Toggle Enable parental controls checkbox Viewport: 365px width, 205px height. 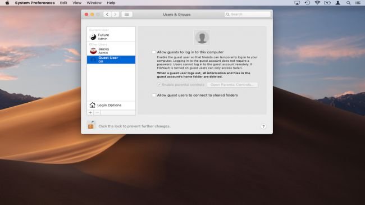(x=159, y=85)
